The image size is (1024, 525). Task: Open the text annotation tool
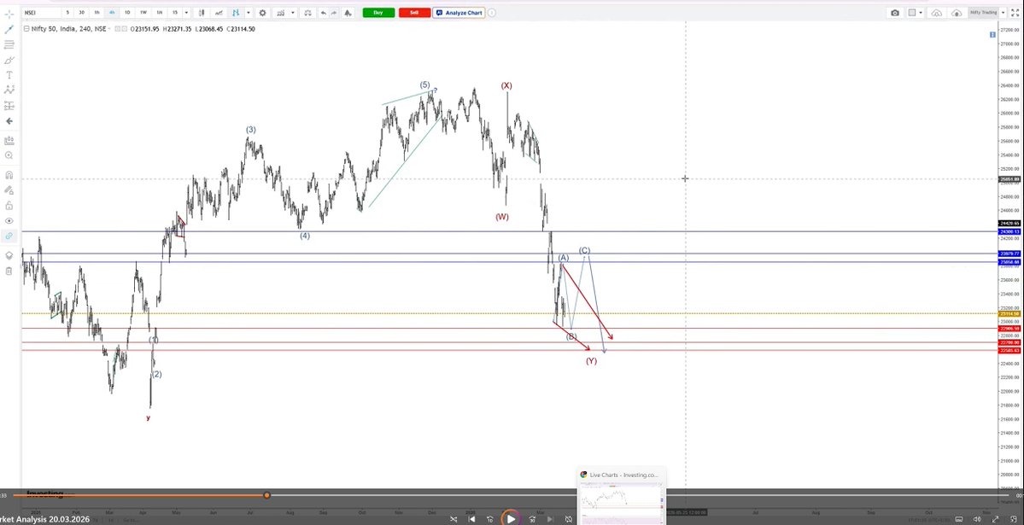pos(9,75)
